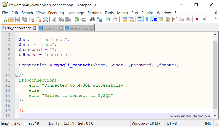The height and width of the screenshot is (127, 219).
Task: Close the register.php tab
Action: (x=92, y=28)
